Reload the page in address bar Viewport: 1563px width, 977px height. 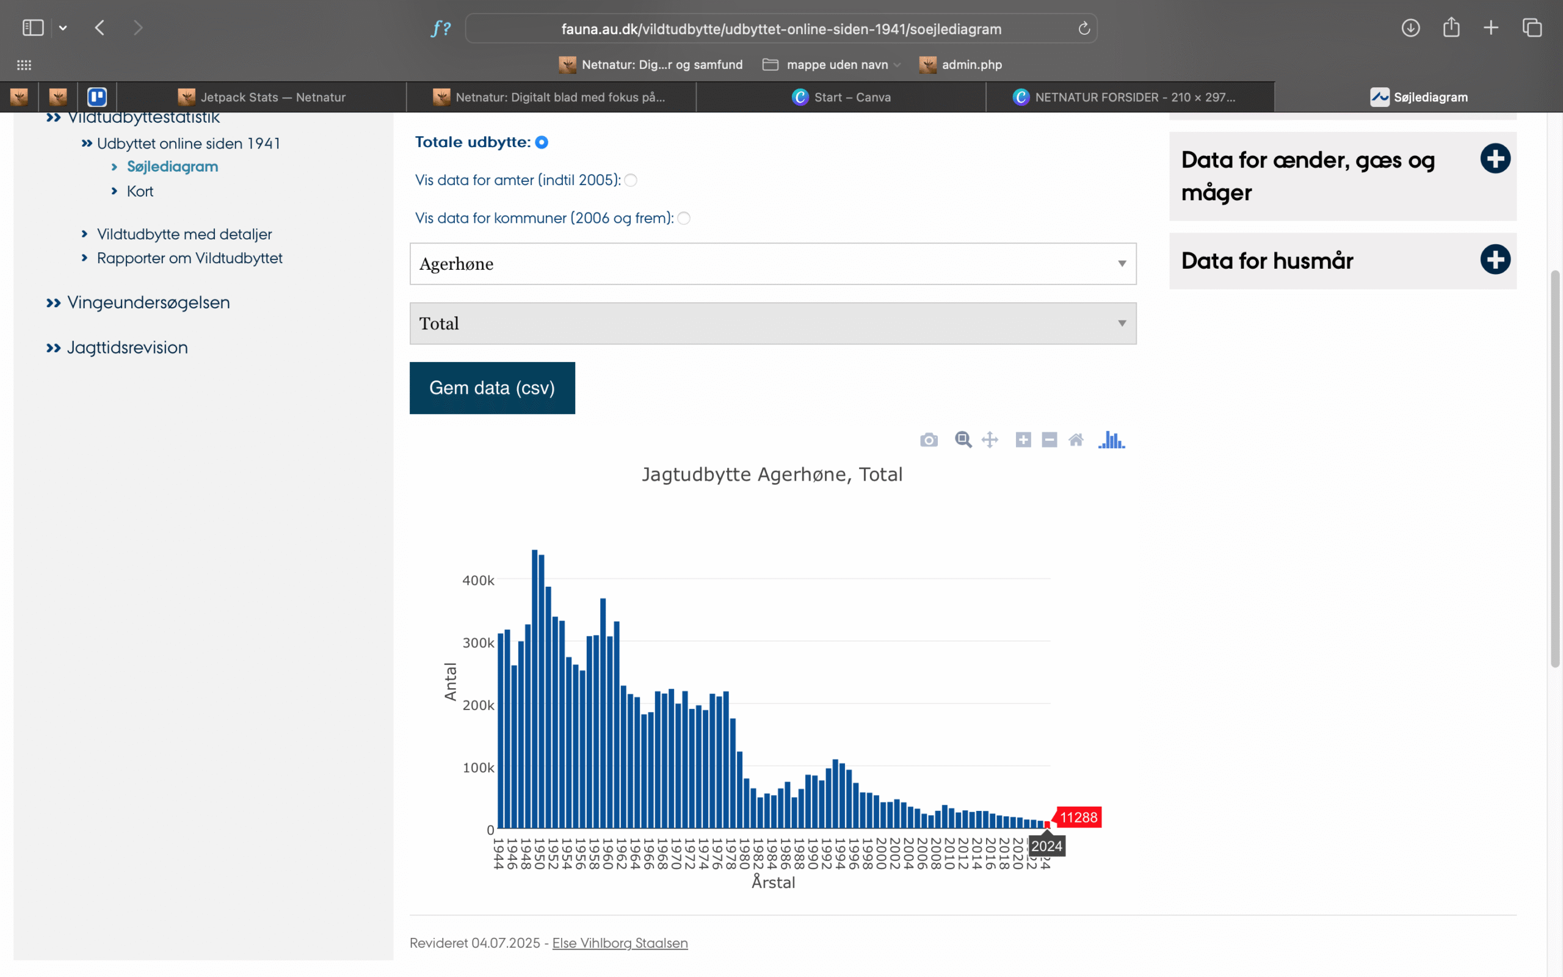coord(1084,29)
